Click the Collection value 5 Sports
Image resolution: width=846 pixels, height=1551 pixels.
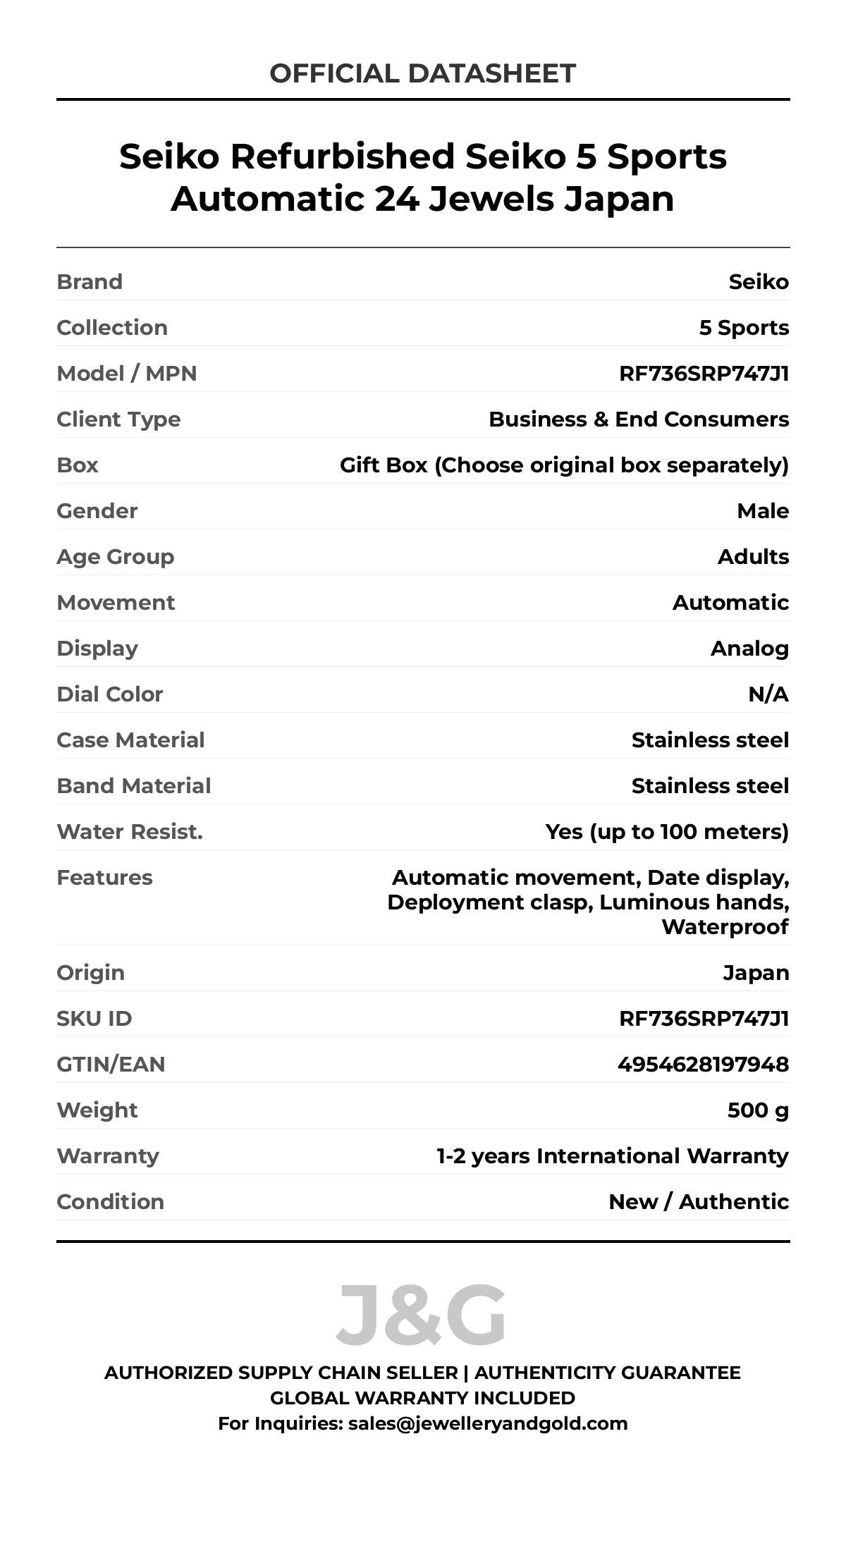point(744,327)
